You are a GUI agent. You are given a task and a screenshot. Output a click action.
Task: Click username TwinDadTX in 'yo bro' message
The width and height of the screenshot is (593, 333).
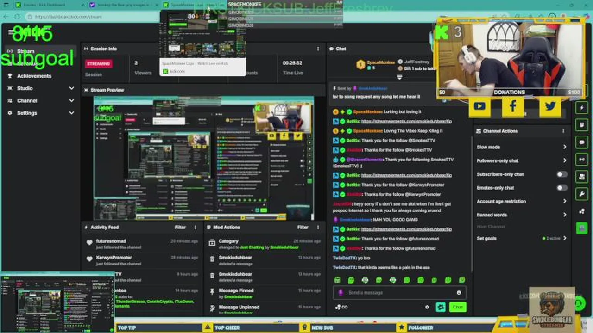point(344,258)
